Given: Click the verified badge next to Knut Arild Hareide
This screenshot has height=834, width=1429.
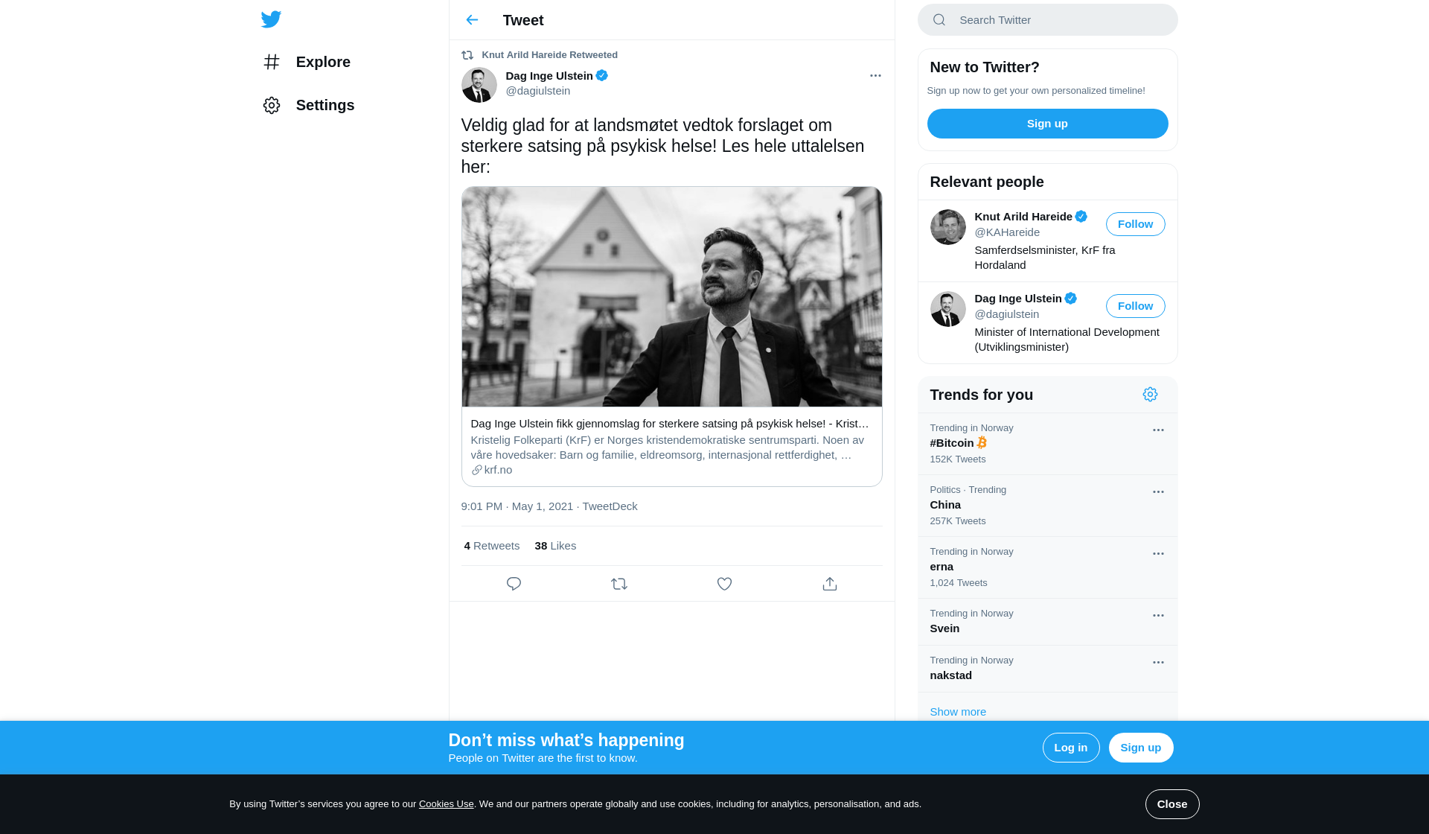Looking at the screenshot, I should click(x=1081, y=217).
